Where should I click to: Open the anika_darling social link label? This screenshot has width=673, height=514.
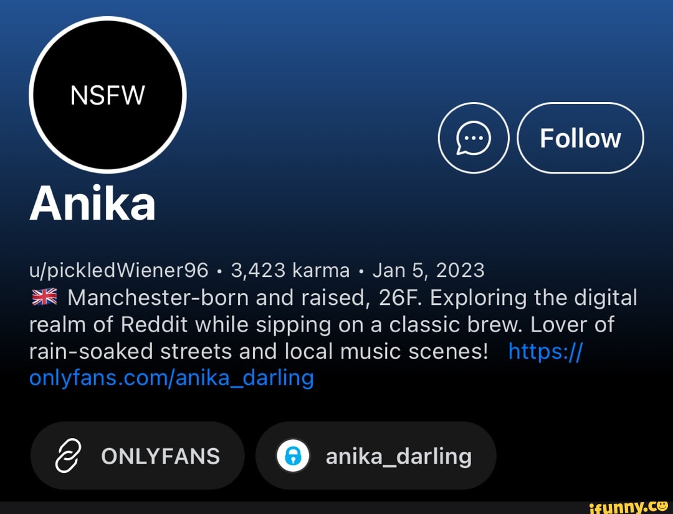(398, 456)
